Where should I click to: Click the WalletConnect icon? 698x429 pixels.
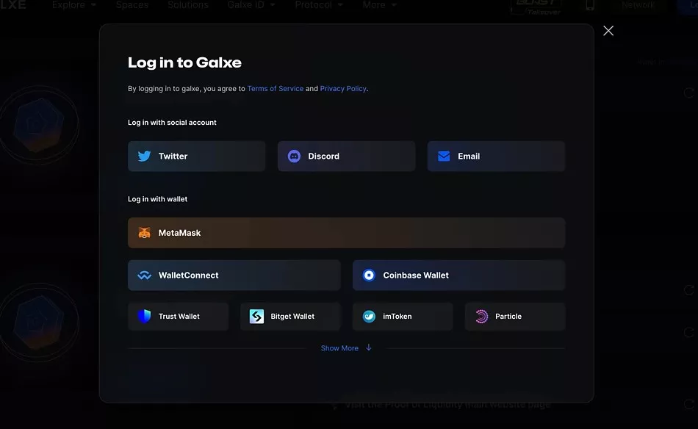pos(145,275)
